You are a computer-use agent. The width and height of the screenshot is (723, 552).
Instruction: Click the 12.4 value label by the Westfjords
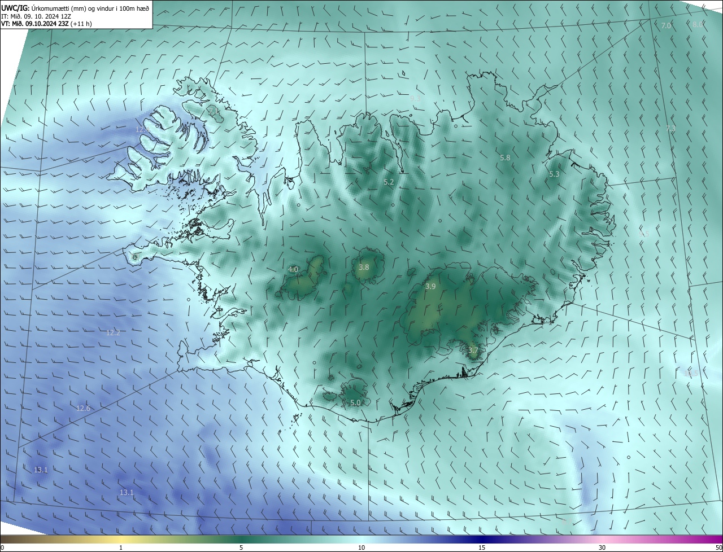pos(142,130)
